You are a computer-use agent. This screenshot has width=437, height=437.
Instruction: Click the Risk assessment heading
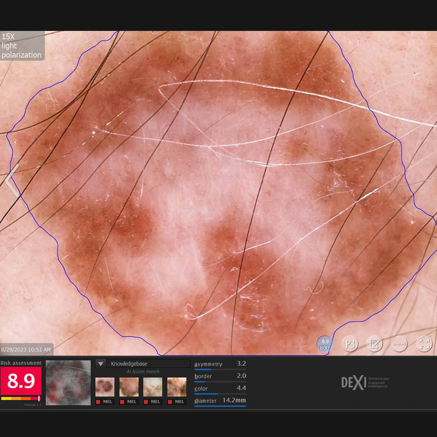point(21,363)
